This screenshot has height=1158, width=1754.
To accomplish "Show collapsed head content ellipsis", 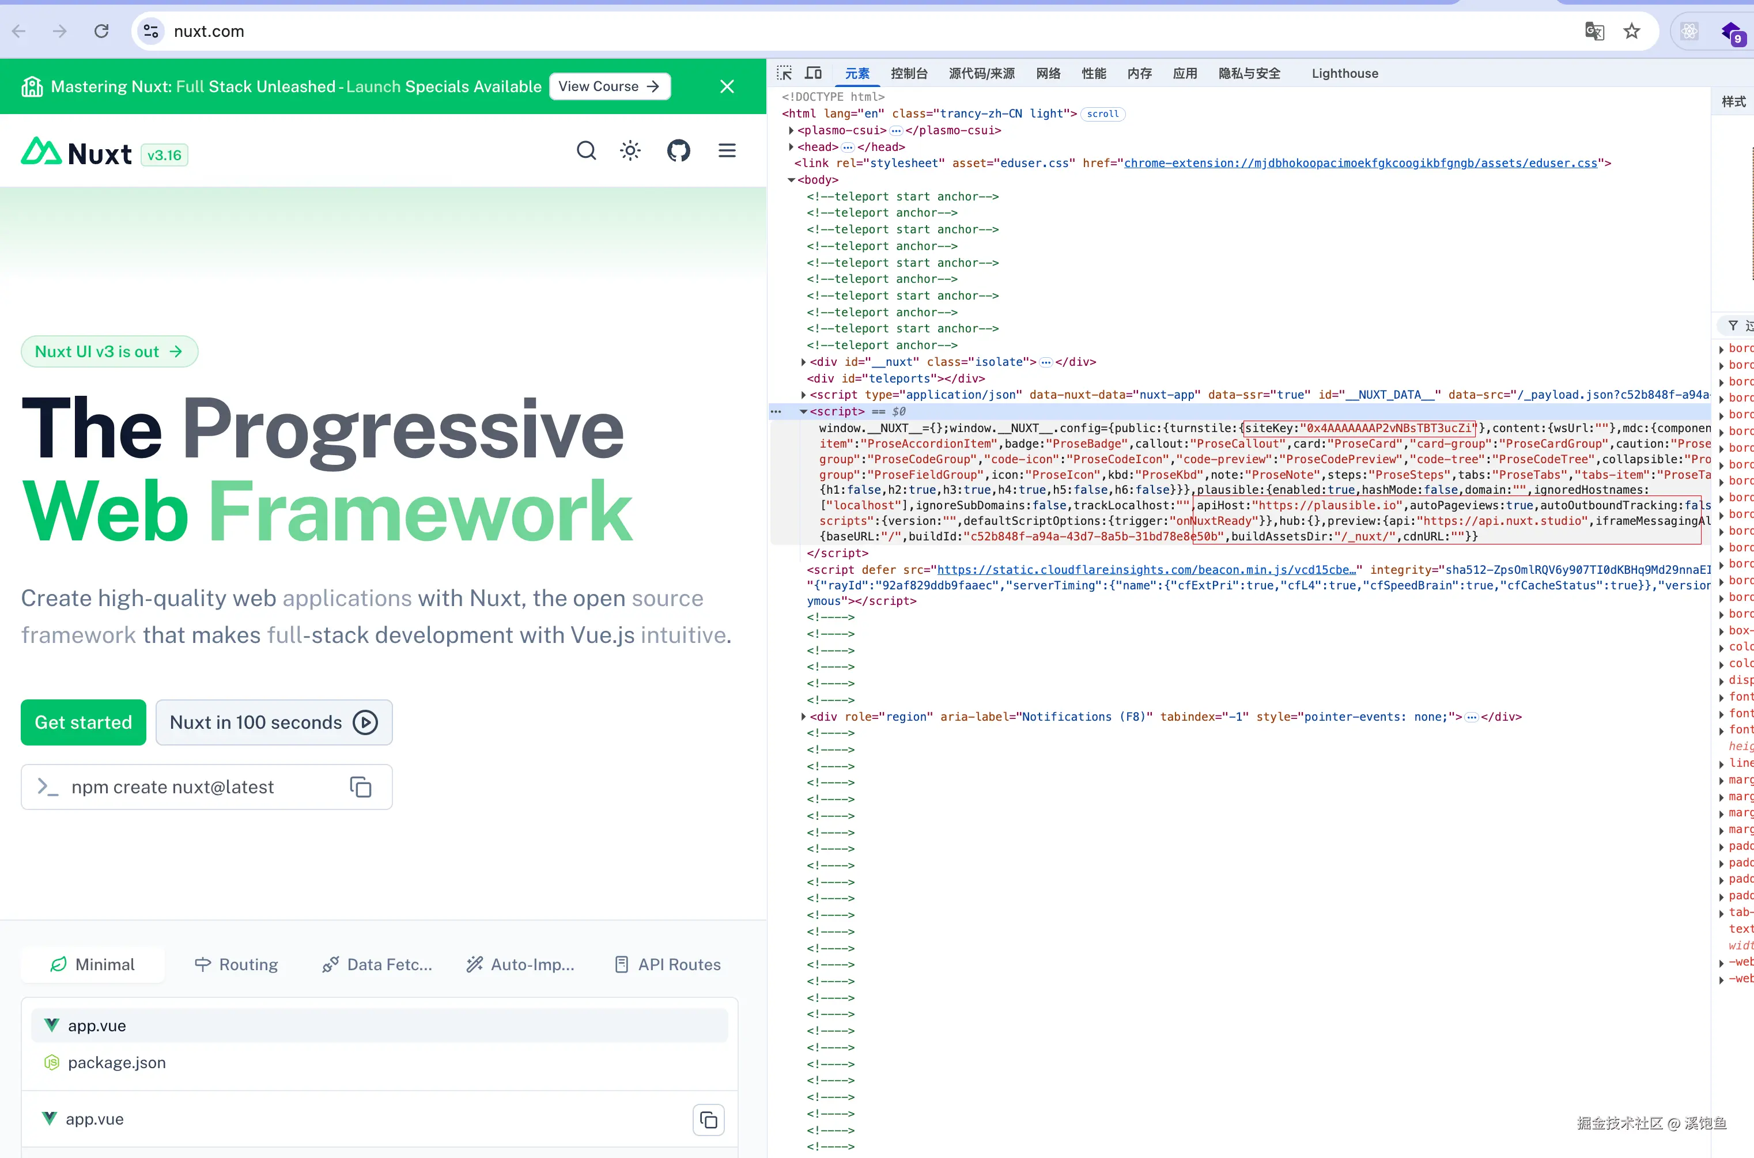I will tap(848, 147).
